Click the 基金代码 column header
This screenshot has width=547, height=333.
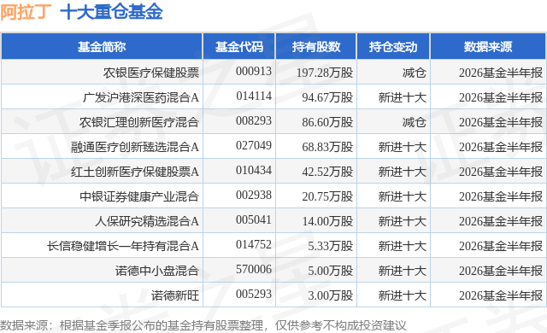click(x=239, y=47)
